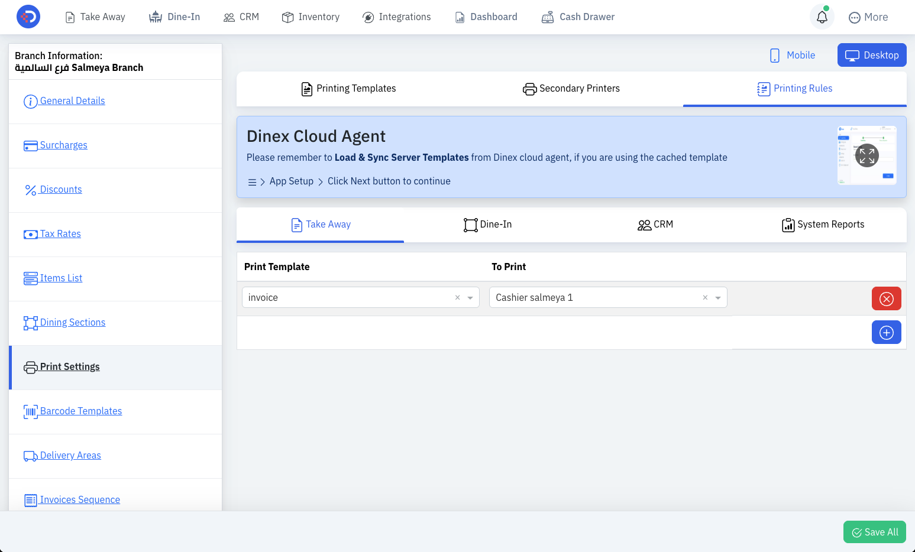This screenshot has width=915, height=552.
Task: Open the notifications bell
Action: (822, 17)
